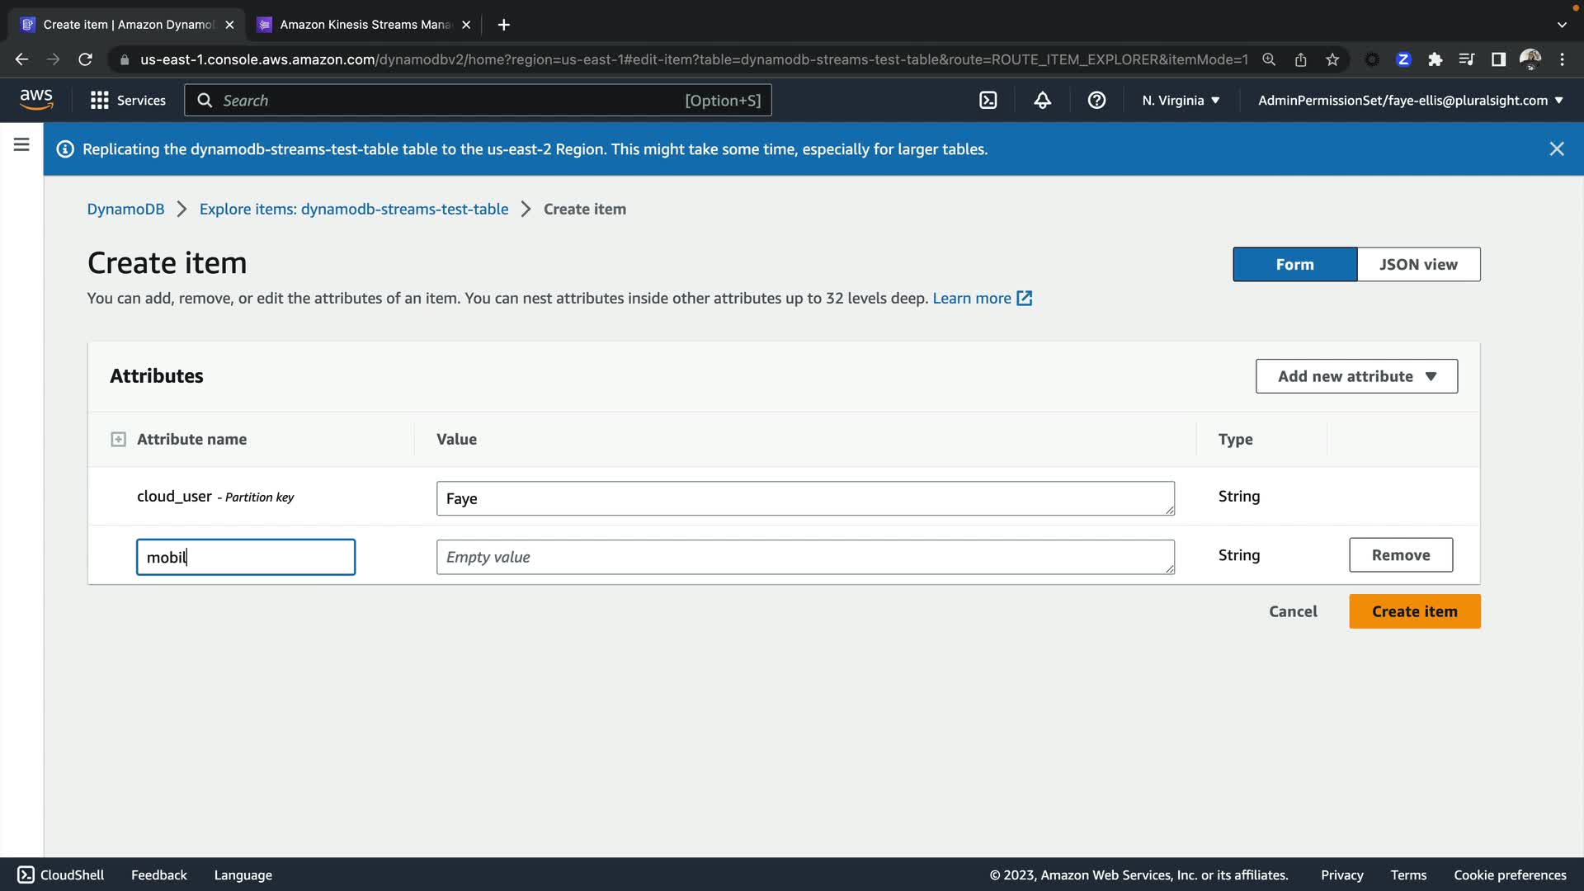Dismiss the replication info banner

1556,148
